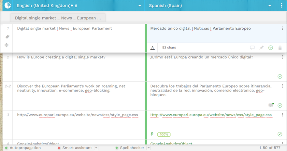
Task: Open the pie chart statistics icon
Action: point(7,6)
